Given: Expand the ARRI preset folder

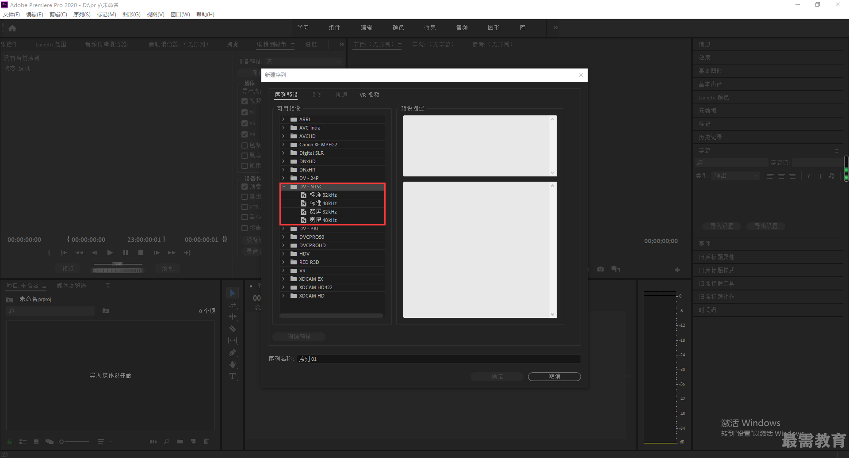Looking at the screenshot, I should click(283, 119).
